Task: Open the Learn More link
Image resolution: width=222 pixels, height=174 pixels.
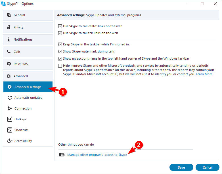Action: pos(204,74)
